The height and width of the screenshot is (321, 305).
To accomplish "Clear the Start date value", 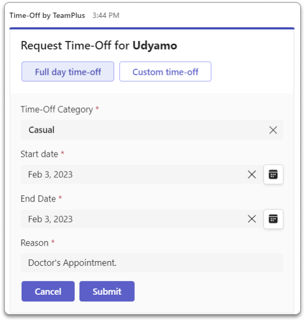I will click(x=252, y=174).
